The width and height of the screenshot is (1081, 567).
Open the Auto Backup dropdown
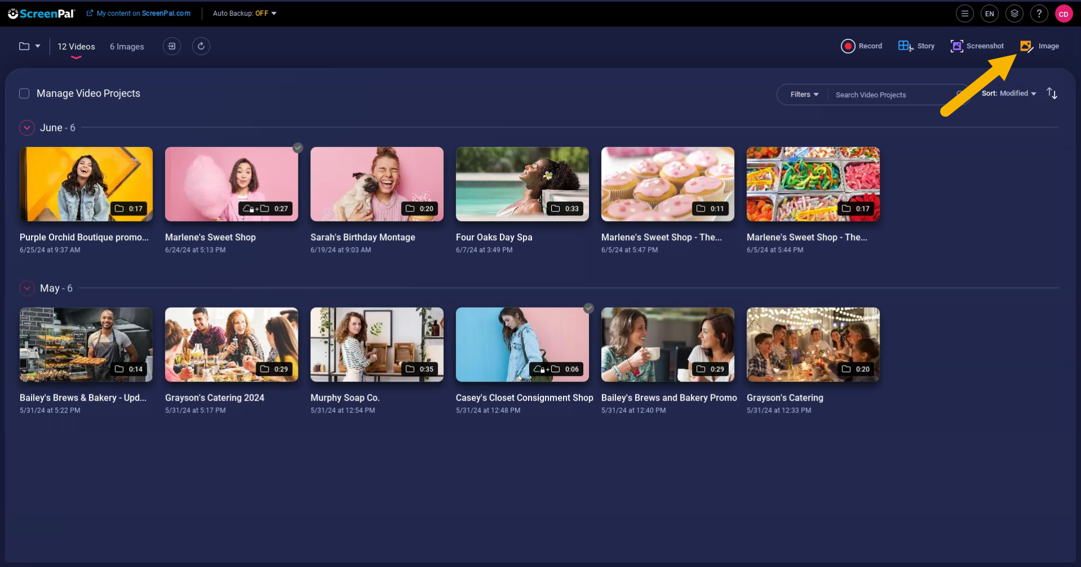tap(245, 13)
